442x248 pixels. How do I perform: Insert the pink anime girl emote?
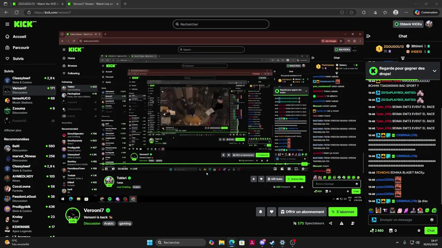400,210
